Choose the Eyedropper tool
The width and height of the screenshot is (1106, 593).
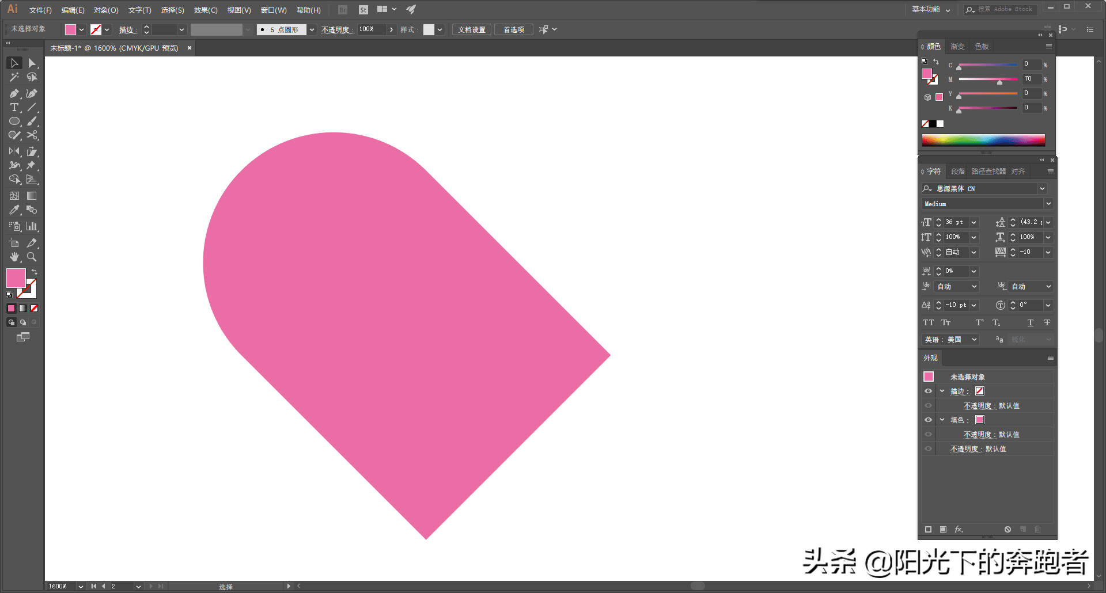(14, 210)
